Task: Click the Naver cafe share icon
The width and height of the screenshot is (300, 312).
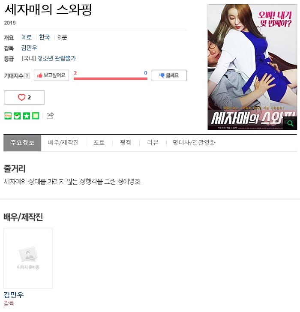Action: (17, 116)
